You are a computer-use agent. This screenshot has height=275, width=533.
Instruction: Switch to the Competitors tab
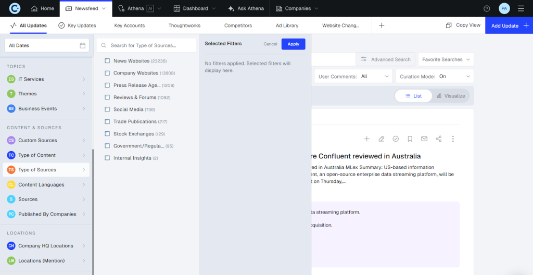click(238, 26)
